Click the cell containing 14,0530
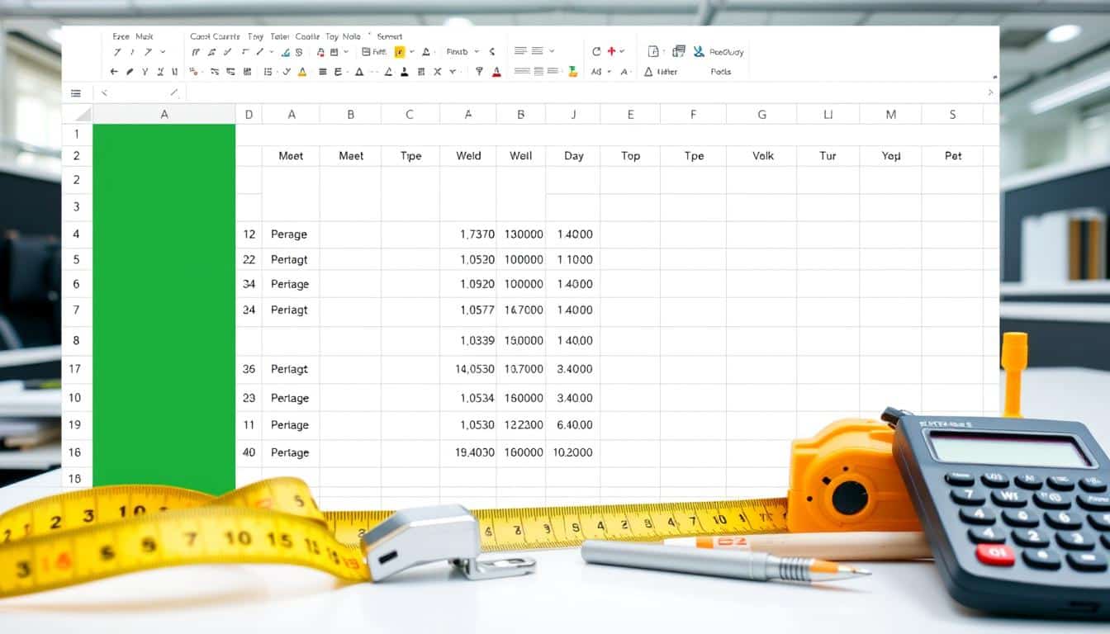The height and width of the screenshot is (634, 1110). [x=468, y=369]
